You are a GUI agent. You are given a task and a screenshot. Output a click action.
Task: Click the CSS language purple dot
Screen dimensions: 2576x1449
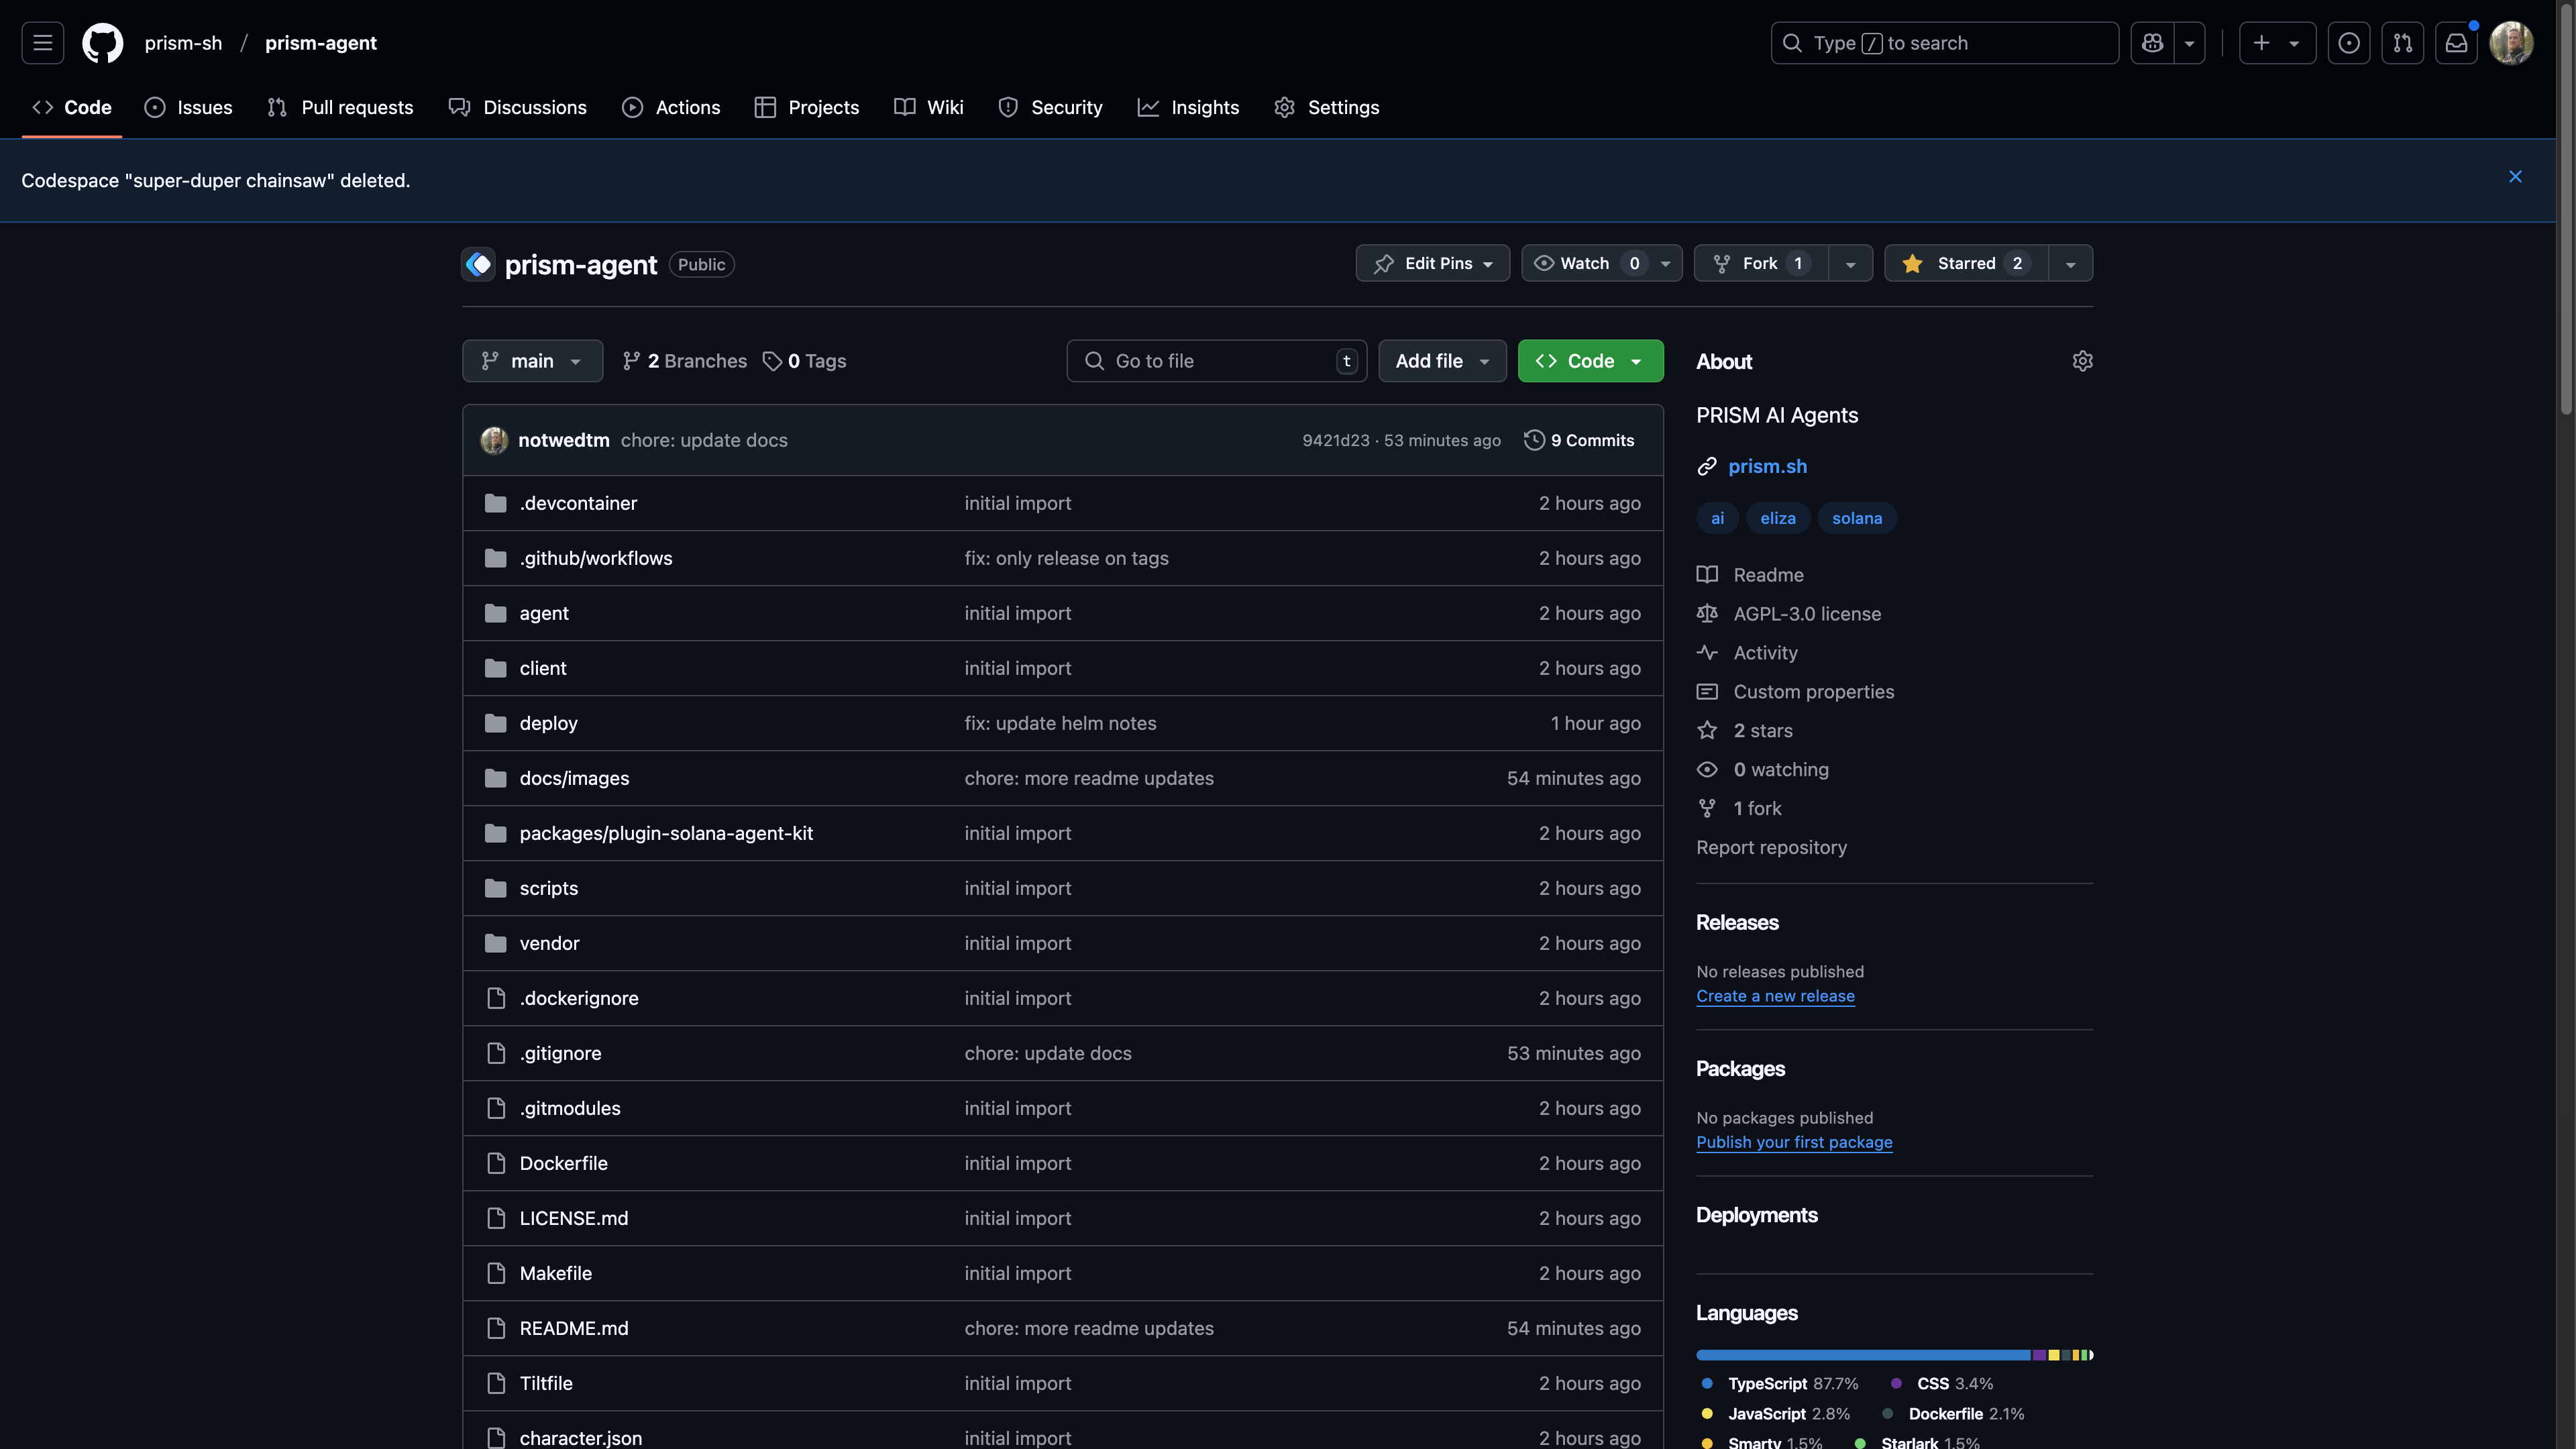click(x=1896, y=1384)
